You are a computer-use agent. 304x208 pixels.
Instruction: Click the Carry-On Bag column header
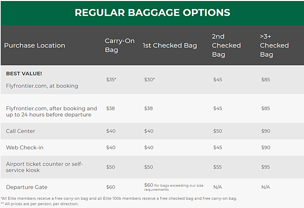pos(120,46)
